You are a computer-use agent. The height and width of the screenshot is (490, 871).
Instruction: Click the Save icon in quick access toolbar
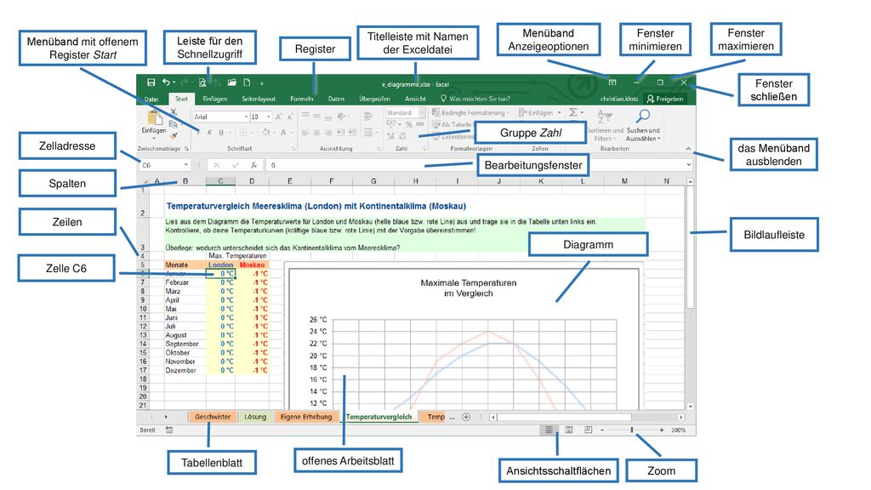click(x=151, y=83)
